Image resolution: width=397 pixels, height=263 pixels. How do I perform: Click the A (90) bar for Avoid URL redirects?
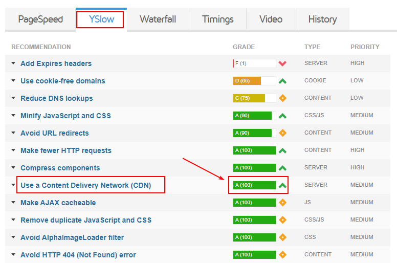254,133
